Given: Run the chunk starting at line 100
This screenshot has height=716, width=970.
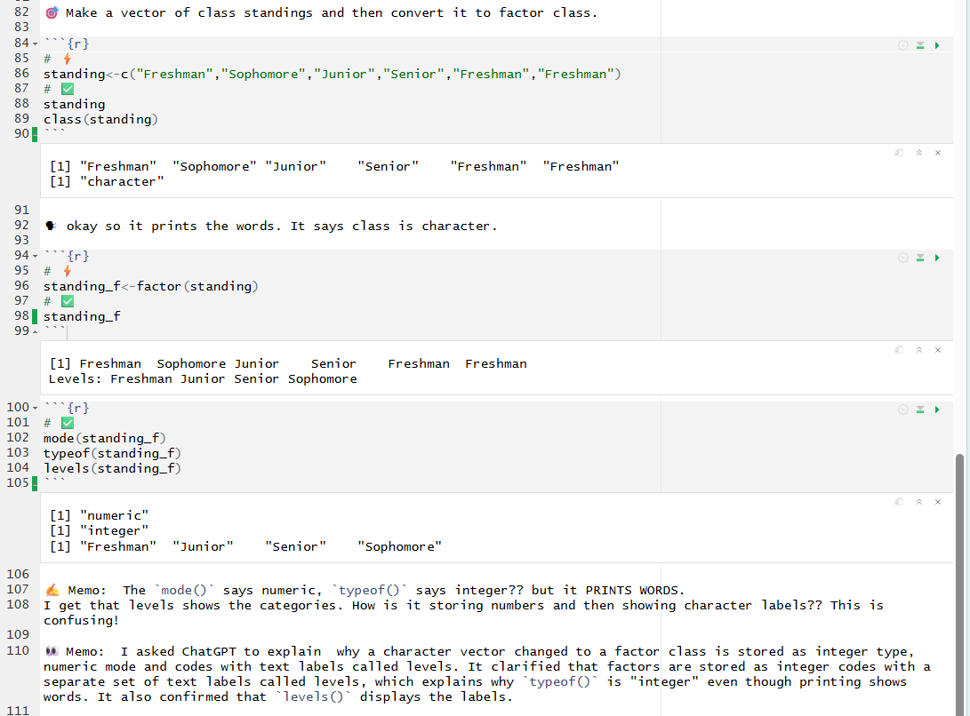Looking at the screenshot, I should [x=937, y=410].
